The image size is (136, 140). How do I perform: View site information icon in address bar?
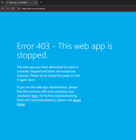coord(19,9)
